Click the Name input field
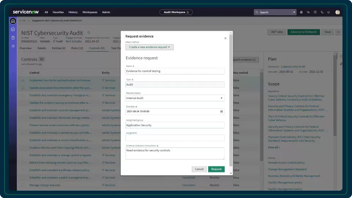The width and height of the screenshot is (352, 198). pyautogui.click(x=175, y=71)
